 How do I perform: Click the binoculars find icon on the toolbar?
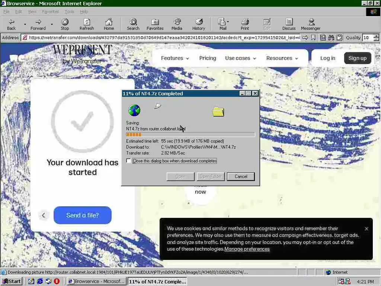click(x=331, y=38)
